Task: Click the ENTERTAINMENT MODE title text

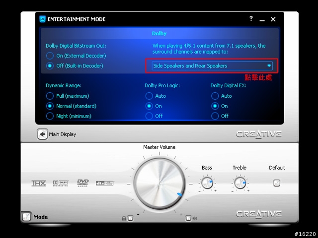Action: tap(77, 19)
